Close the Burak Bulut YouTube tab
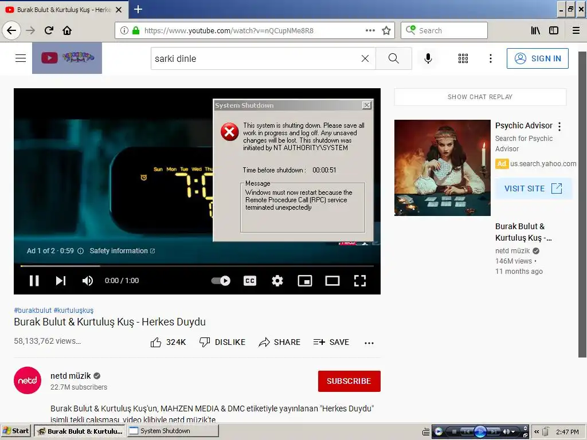The image size is (587, 440). (x=119, y=10)
